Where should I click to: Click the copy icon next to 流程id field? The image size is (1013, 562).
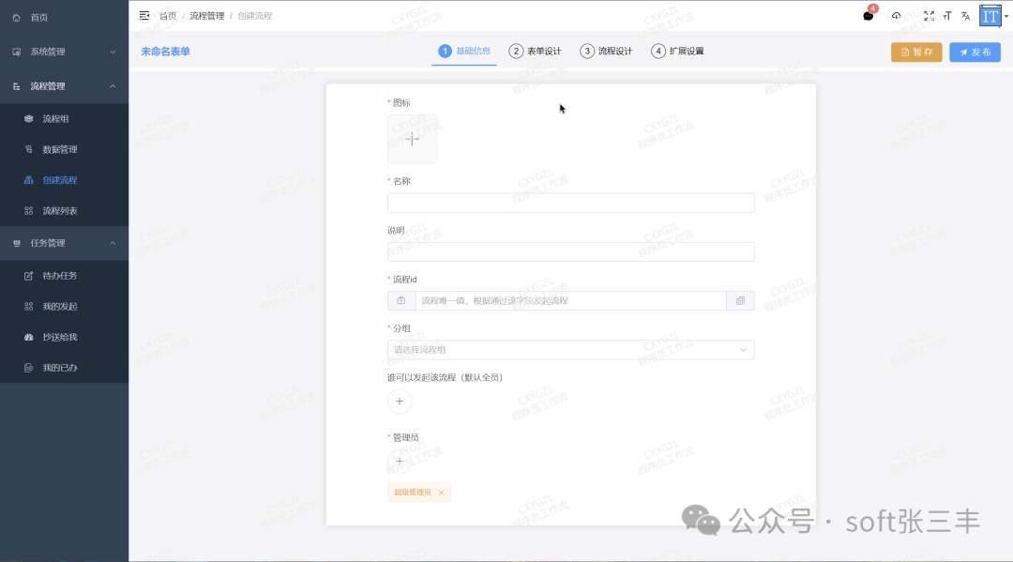click(739, 300)
